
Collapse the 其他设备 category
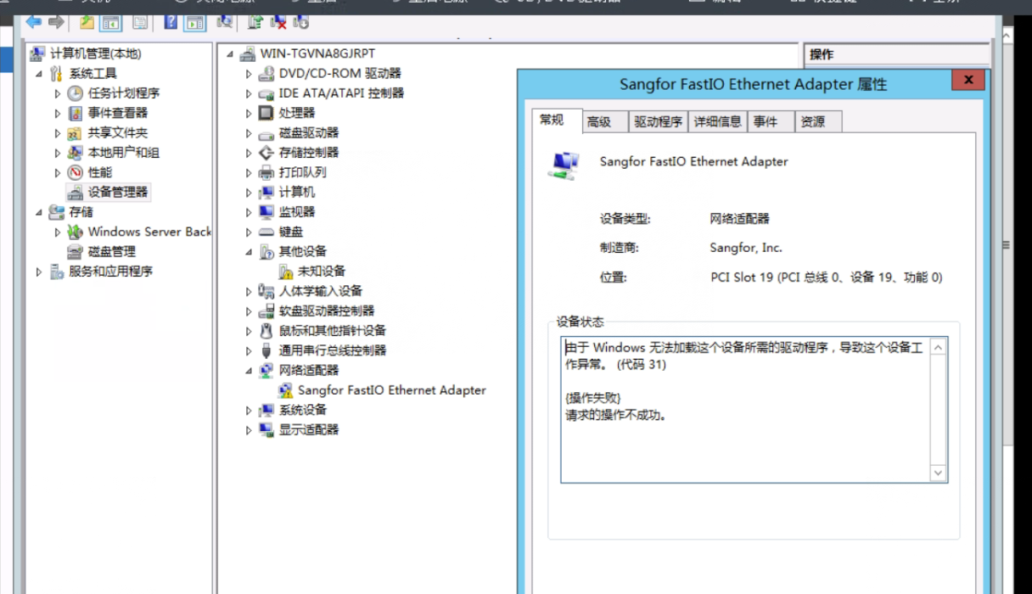[249, 252]
